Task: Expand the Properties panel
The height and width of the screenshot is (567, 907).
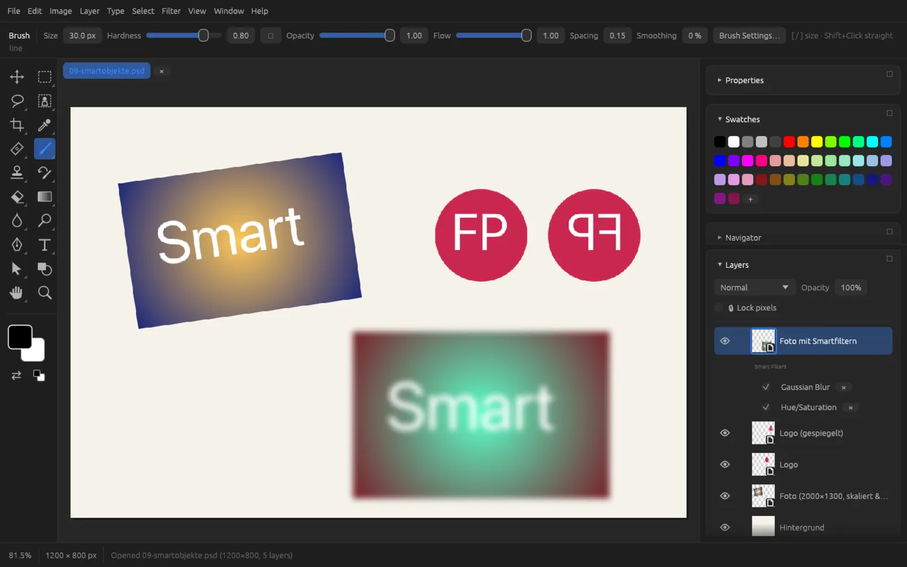Action: click(x=719, y=81)
